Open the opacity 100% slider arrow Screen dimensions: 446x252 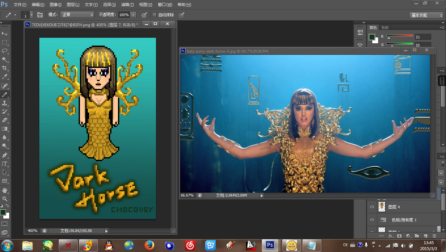(x=133, y=15)
